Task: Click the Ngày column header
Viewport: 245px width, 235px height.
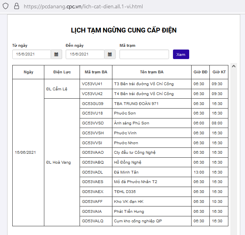Action: tap(28, 72)
